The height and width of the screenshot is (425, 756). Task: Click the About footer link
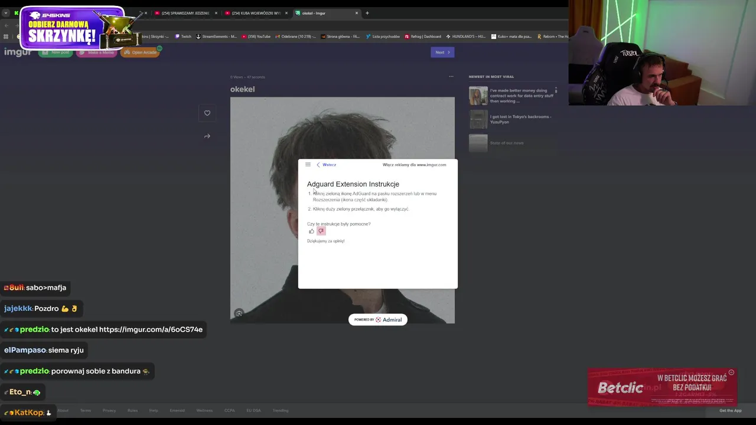[x=63, y=410]
